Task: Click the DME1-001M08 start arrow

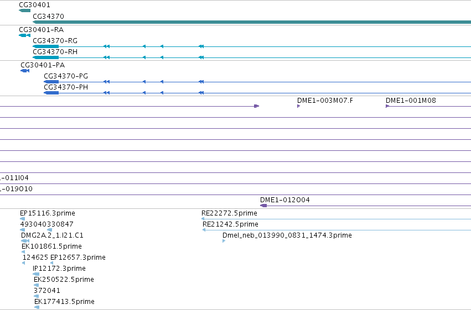Action: (387, 106)
